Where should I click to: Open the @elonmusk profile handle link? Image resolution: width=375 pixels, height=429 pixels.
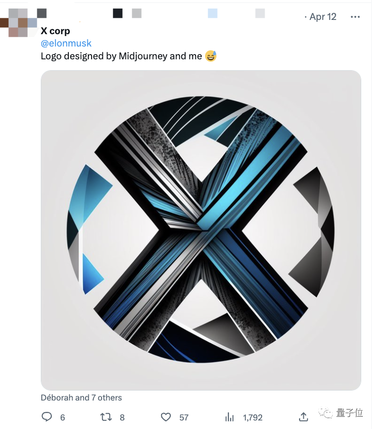(x=66, y=44)
